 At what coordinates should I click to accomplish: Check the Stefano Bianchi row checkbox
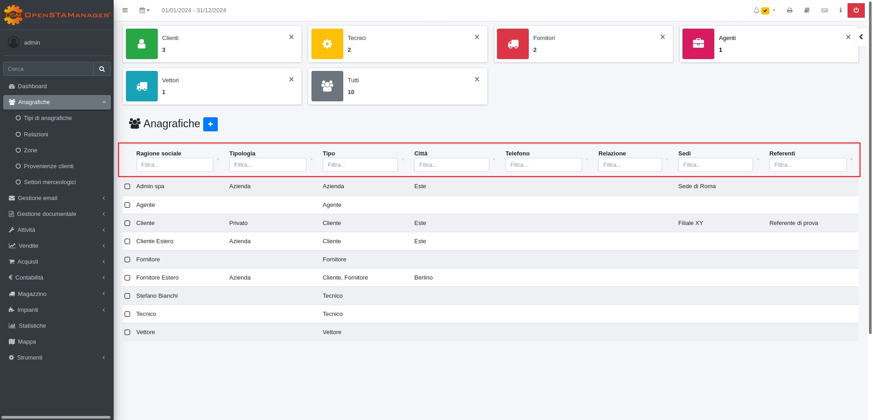click(x=127, y=296)
